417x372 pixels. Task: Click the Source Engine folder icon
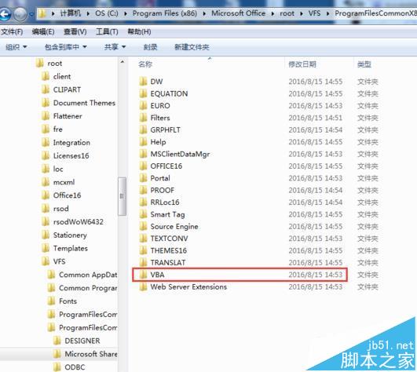click(x=143, y=226)
